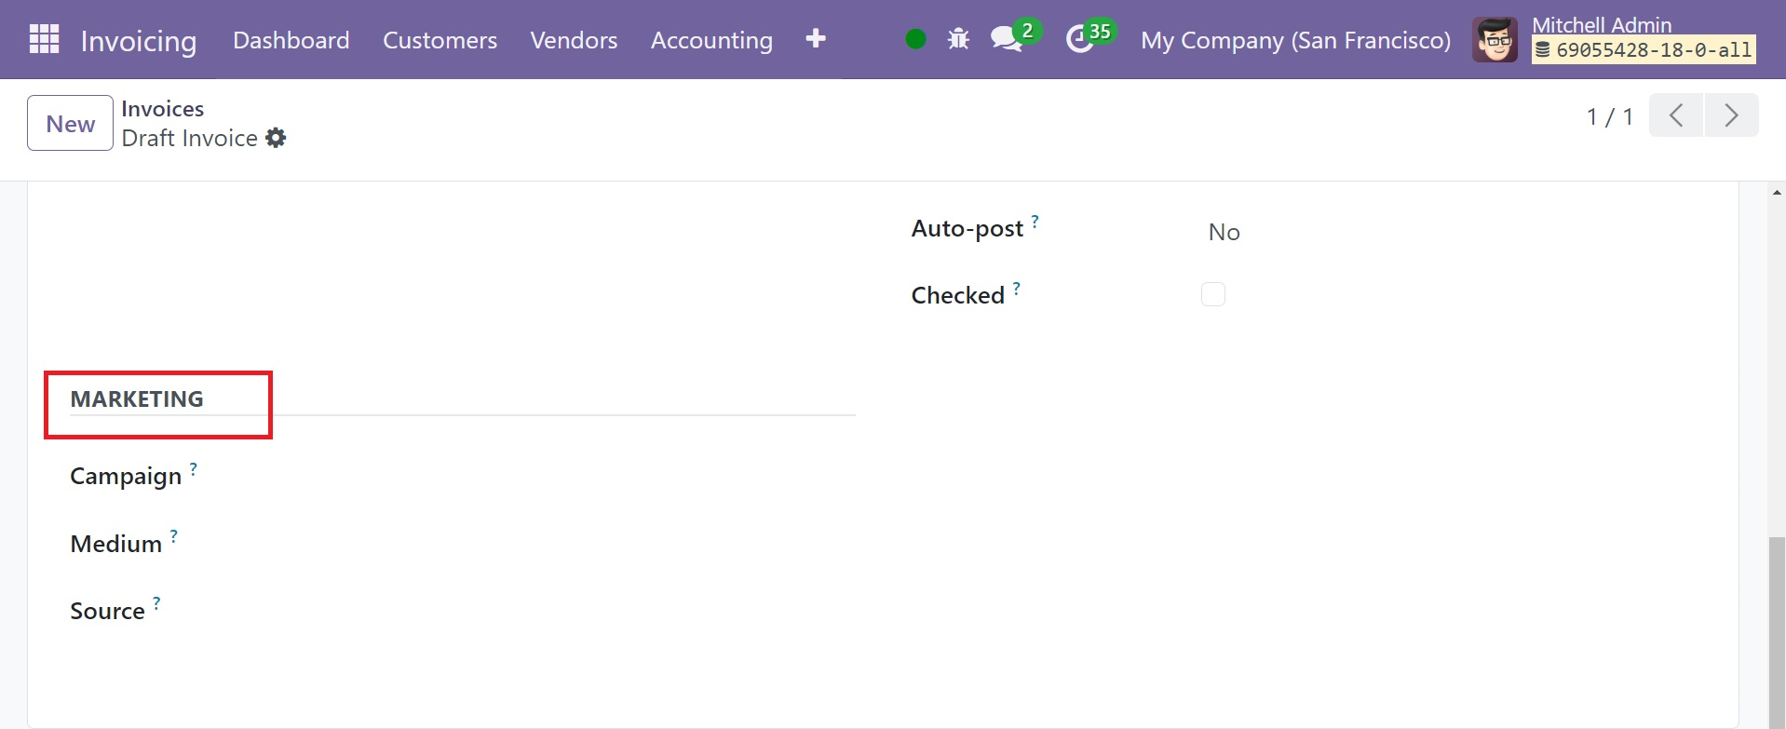
Task: Open the Accounting menu
Action: point(711,40)
